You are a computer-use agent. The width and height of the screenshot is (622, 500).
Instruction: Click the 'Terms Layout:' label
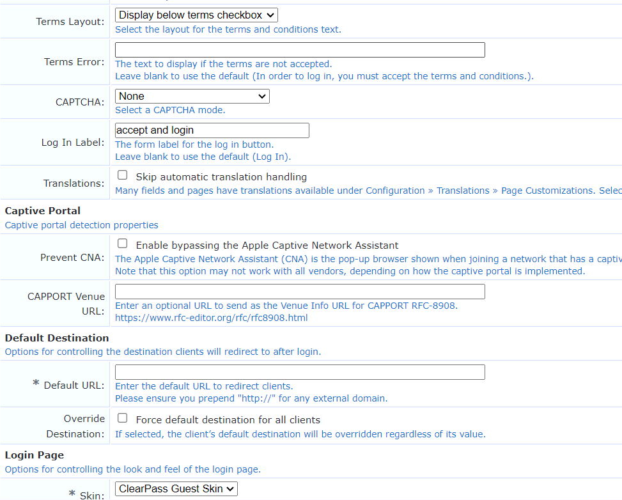70,22
